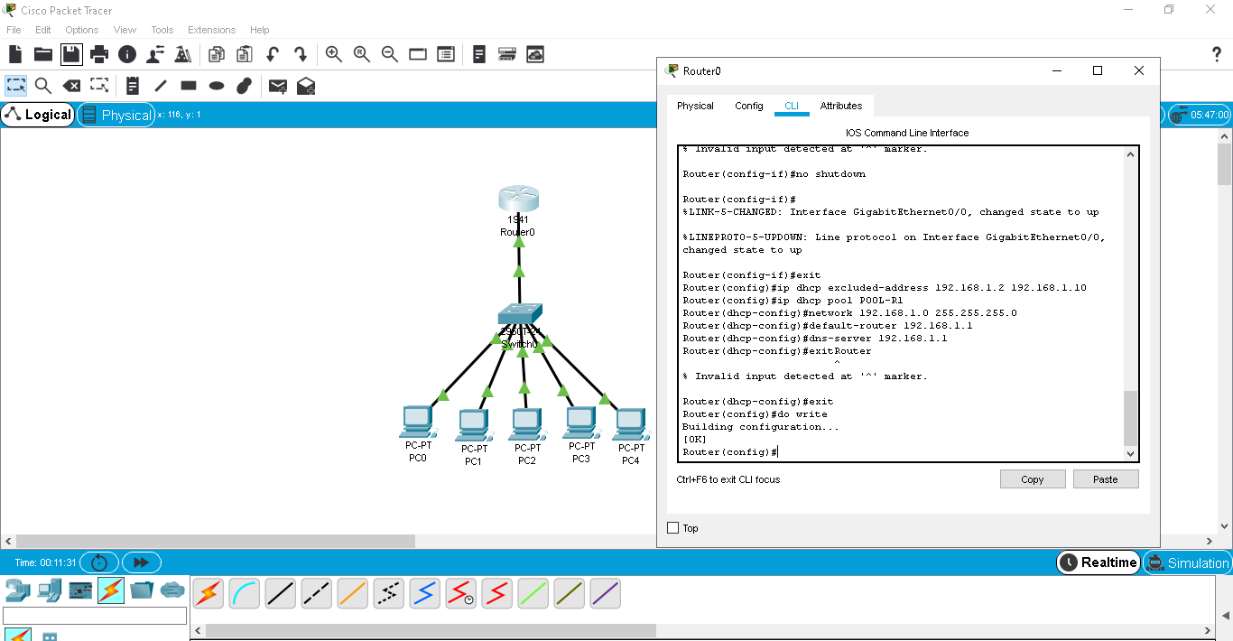
Task: Choose Network Devices category
Action: tap(17, 590)
